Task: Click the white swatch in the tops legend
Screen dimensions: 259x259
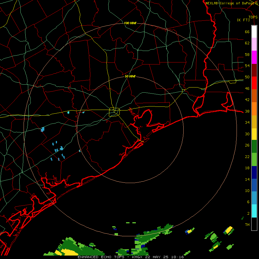Action: pos(254,32)
